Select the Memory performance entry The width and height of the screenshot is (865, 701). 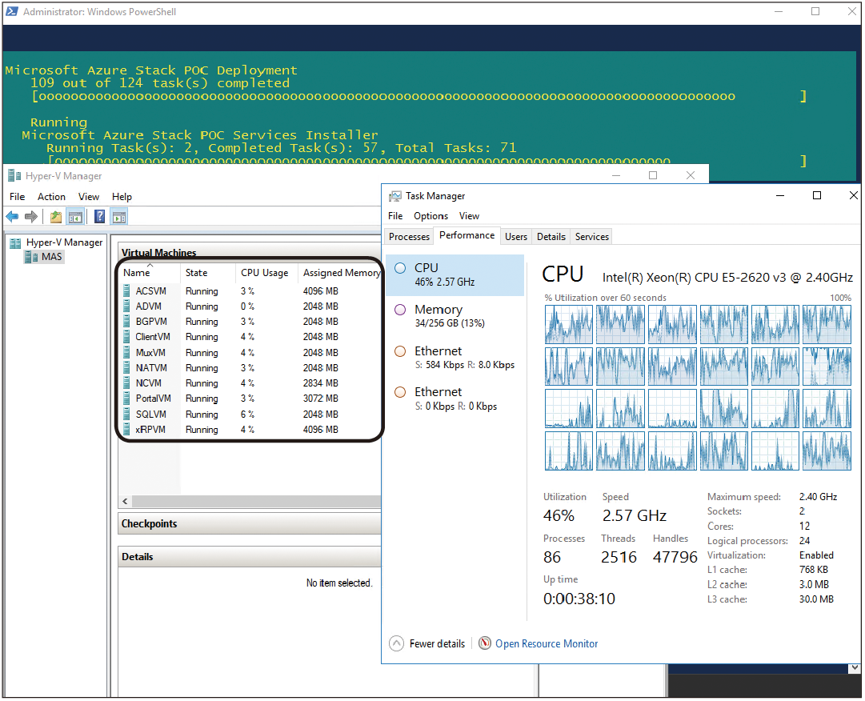click(x=455, y=317)
